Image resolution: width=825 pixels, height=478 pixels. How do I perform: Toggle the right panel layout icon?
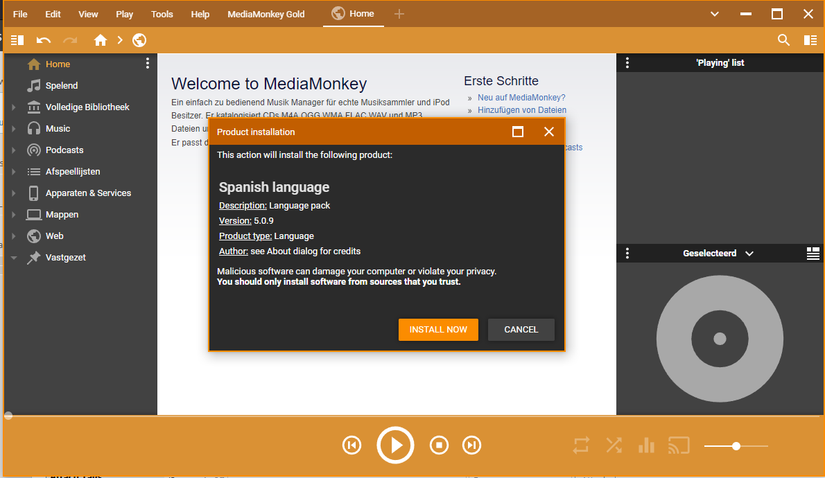tap(810, 40)
